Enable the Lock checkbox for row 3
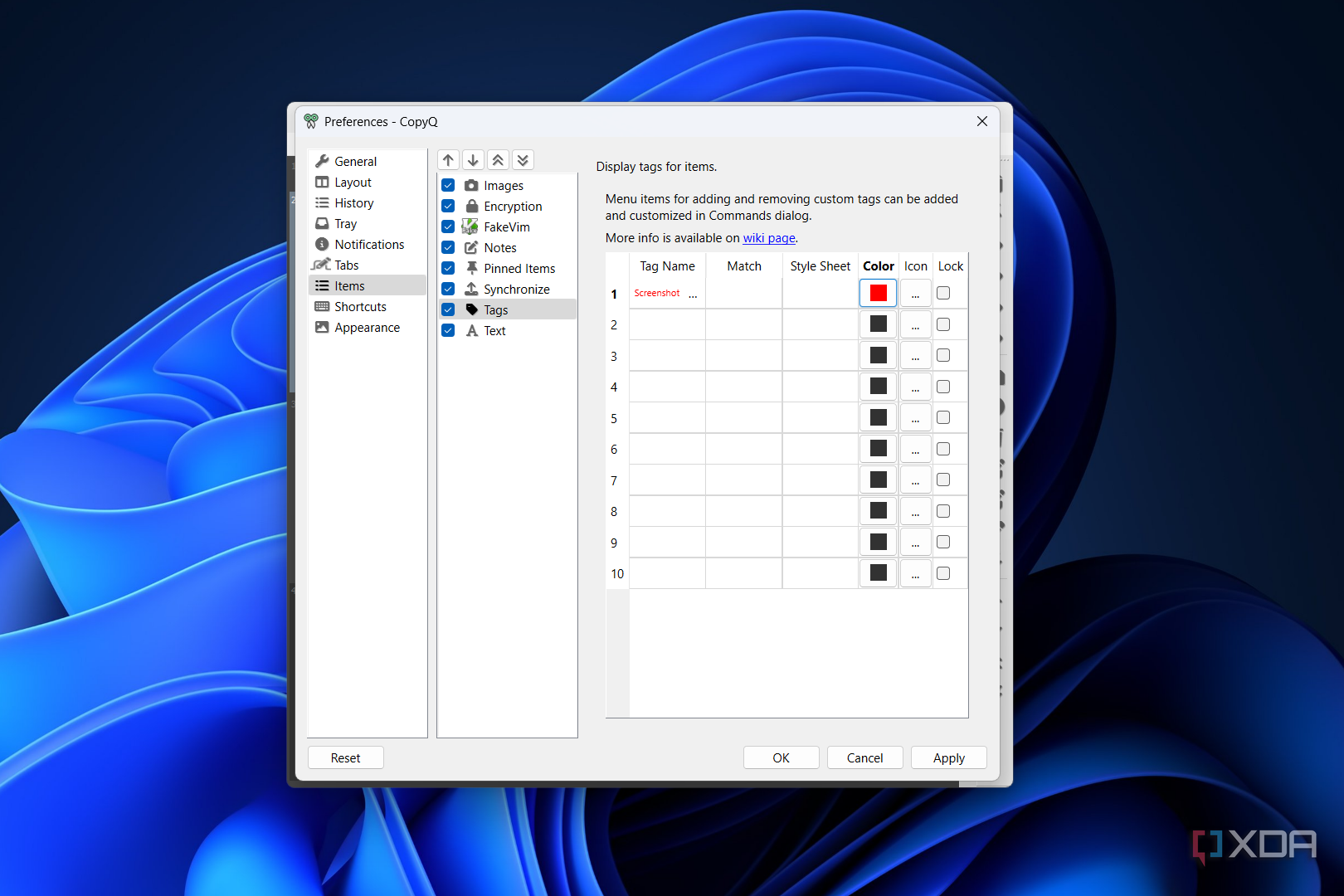 pos(943,355)
